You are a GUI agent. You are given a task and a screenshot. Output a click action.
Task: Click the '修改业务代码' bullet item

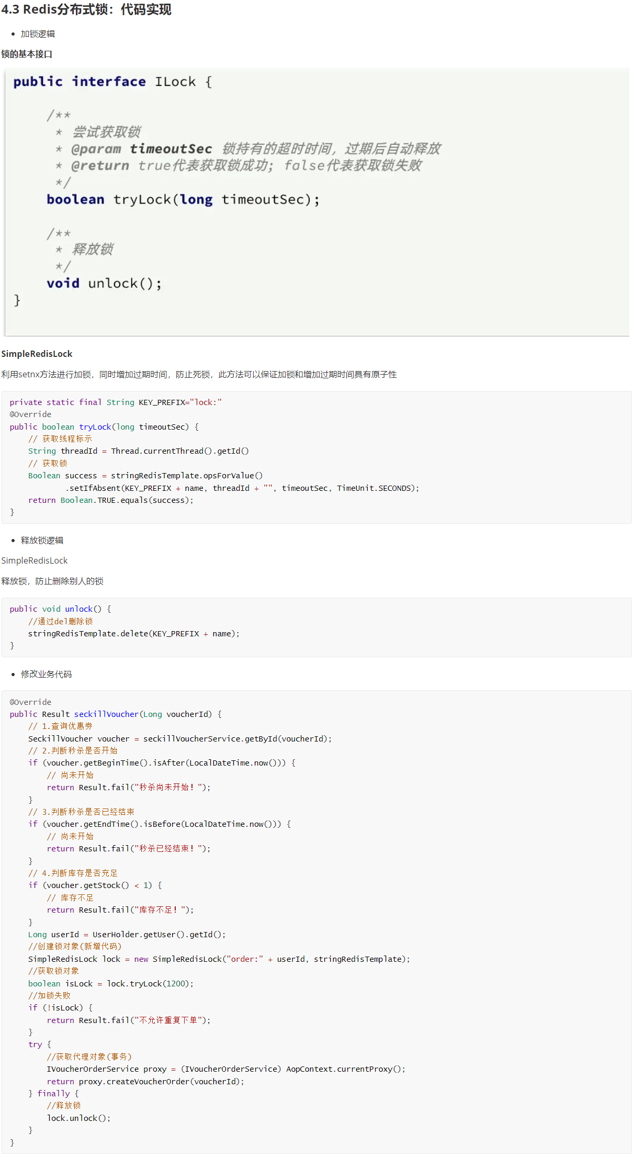point(46,675)
